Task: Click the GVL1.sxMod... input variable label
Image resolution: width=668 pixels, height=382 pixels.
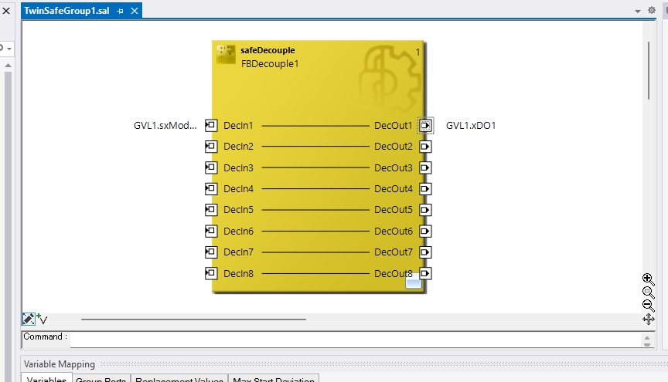Action: coord(165,126)
